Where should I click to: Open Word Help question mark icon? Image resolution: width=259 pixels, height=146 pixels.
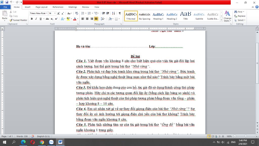(x=257, y=7)
